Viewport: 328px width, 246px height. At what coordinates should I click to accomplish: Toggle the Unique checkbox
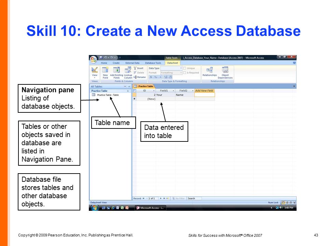tap(184, 68)
